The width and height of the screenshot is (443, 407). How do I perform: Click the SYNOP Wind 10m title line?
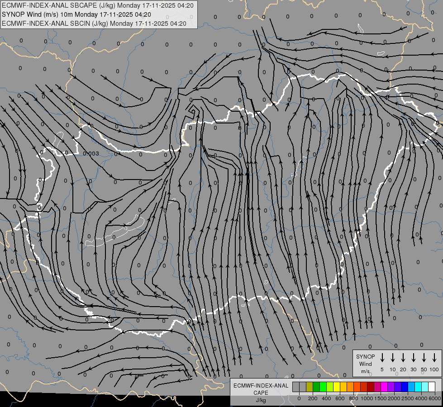(x=76, y=14)
